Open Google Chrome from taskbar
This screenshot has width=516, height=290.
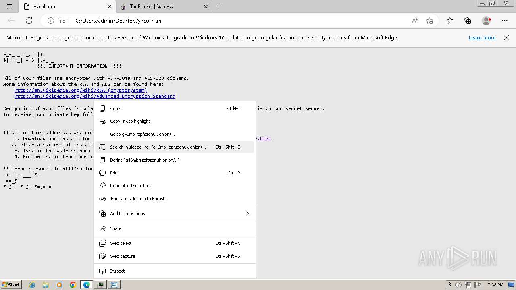(73, 285)
